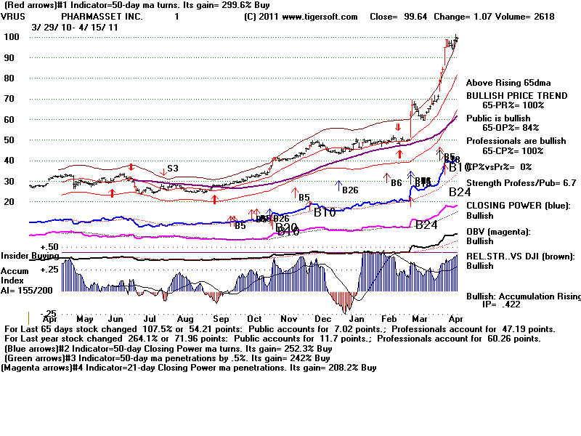Click the Jul month label
581x436 pixels.
coord(150,319)
